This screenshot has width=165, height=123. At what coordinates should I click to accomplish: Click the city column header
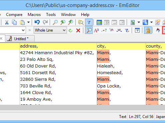click(121, 46)
